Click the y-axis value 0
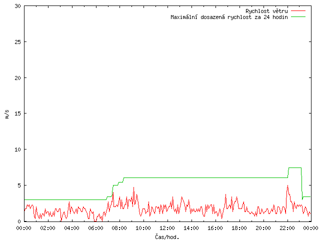This screenshot has width=320, height=240. coord(19,221)
